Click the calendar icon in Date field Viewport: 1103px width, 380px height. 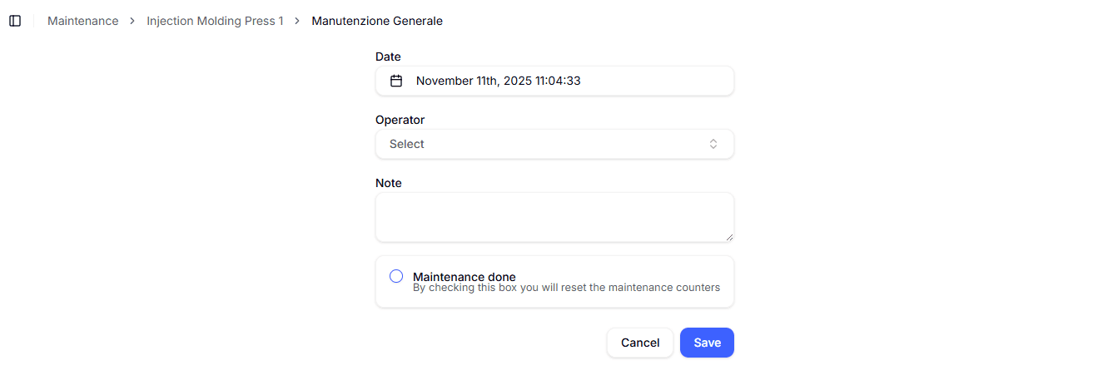tap(397, 81)
